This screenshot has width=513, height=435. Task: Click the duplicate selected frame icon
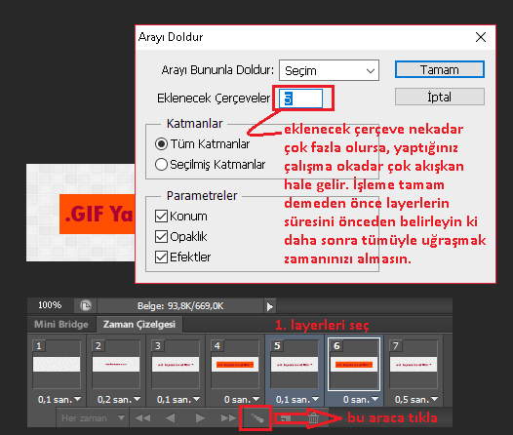point(285,418)
